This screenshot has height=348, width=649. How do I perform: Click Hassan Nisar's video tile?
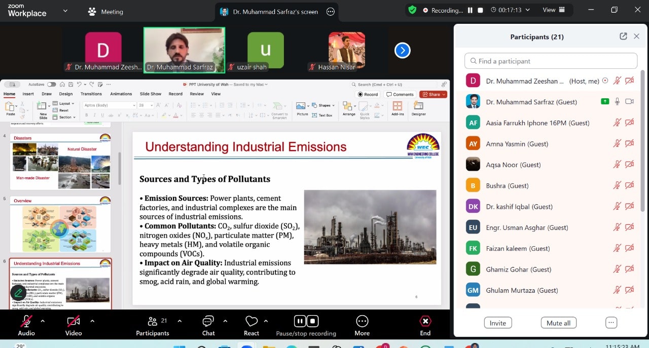tap(347, 50)
